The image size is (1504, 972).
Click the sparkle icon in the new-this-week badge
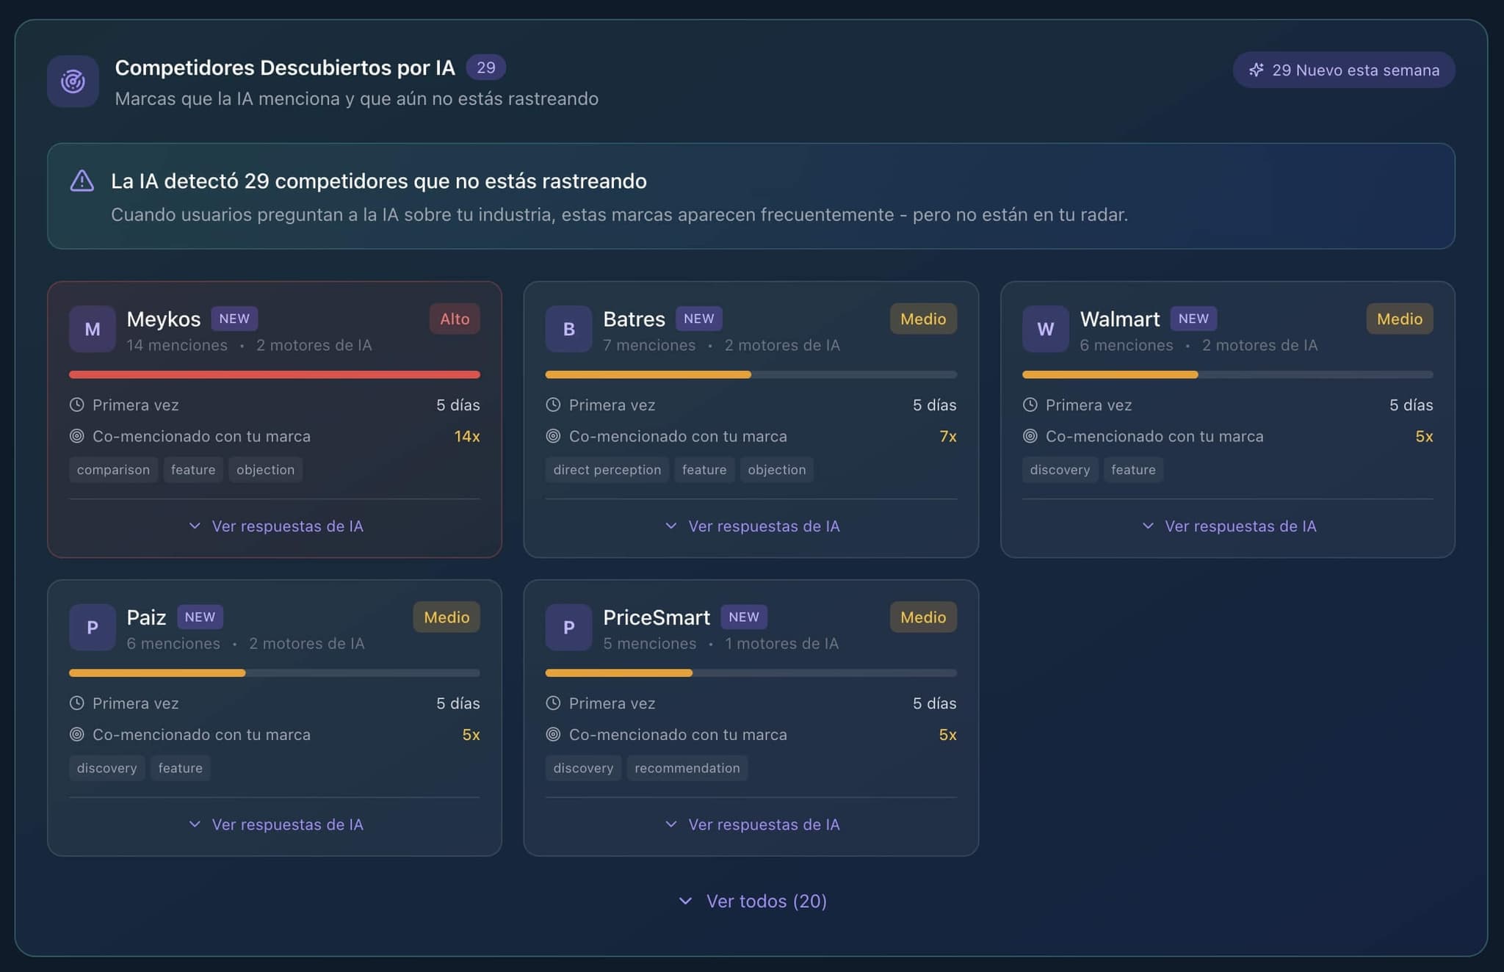click(x=1257, y=70)
